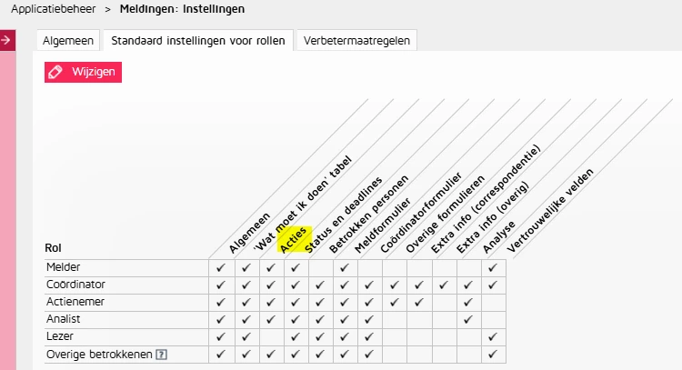Expand the collapsed sidebar with the arrow

pyautogui.click(x=8, y=41)
